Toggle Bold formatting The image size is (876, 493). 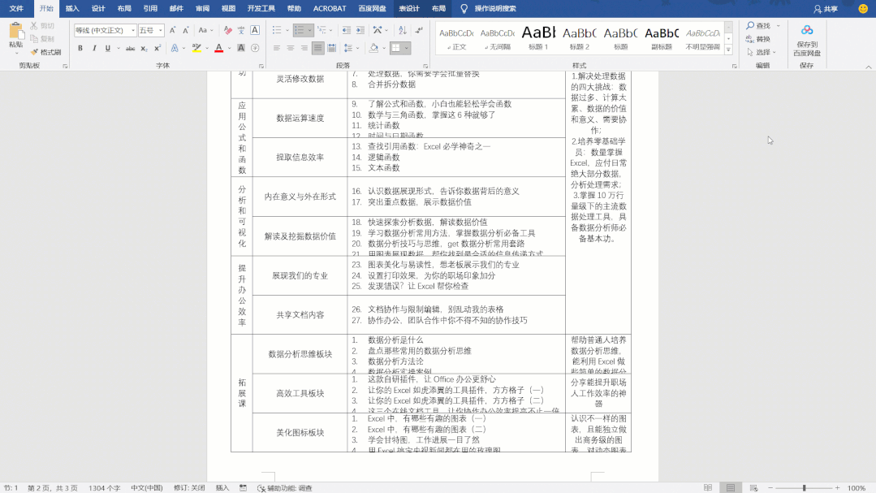coord(80,48)
